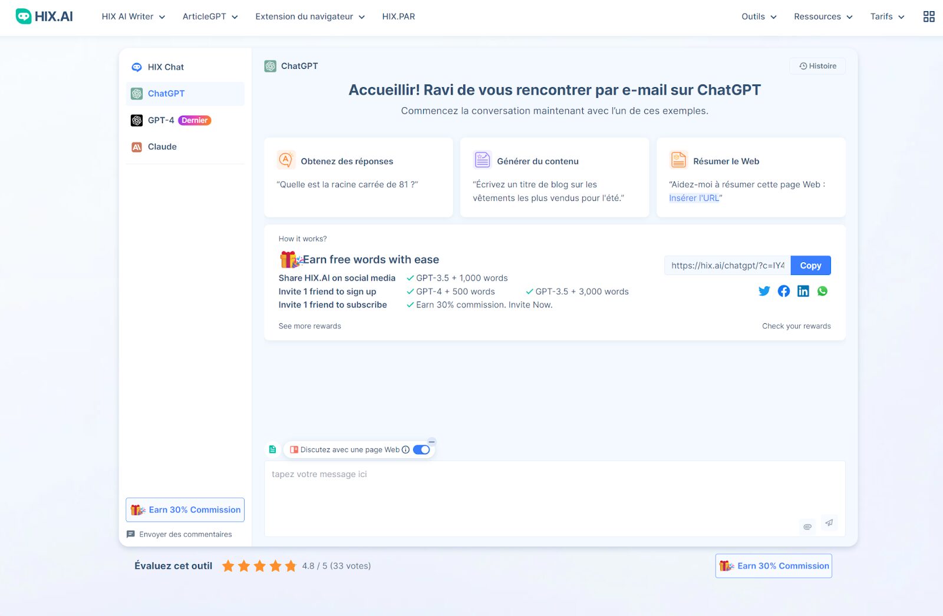The image size is (943, 616).
Task: Open the Tarifs dropdown
Action: 888,16
